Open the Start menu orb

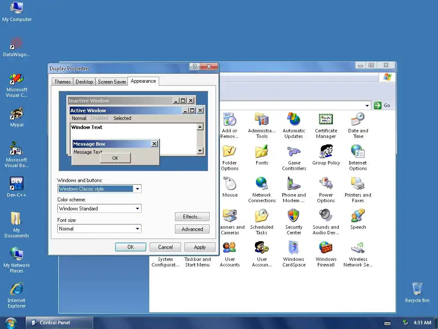tap(11, 323)
